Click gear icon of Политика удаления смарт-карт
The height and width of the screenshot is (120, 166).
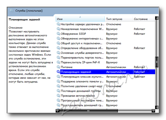pos(58,86)
